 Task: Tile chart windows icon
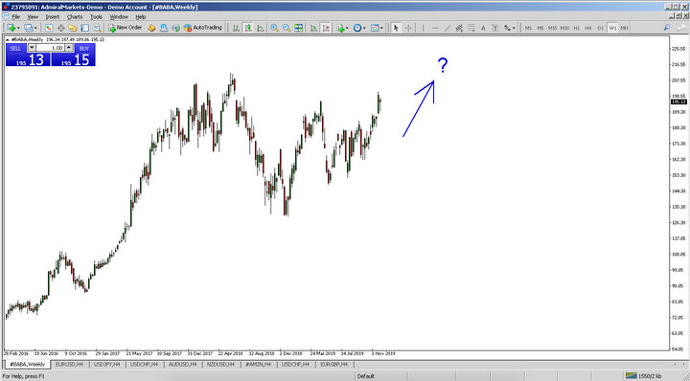[299, 28]
